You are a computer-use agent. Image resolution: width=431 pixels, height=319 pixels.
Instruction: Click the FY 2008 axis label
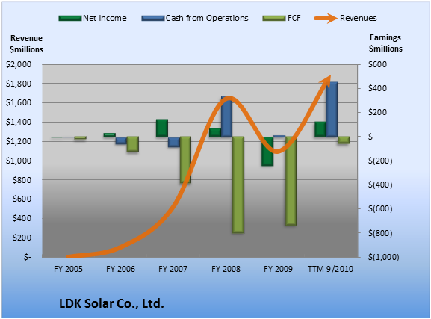[226, 269]
